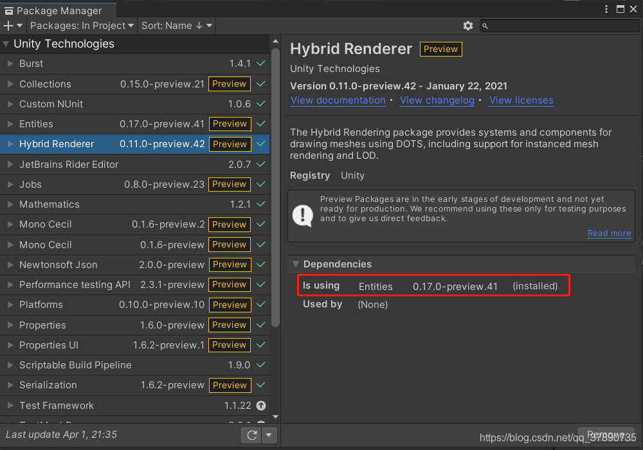This screenshot has width=643, height=450.
Task: Select Mono Cecil 0.1.6-preview.2 package
Action: coord(134,224)
